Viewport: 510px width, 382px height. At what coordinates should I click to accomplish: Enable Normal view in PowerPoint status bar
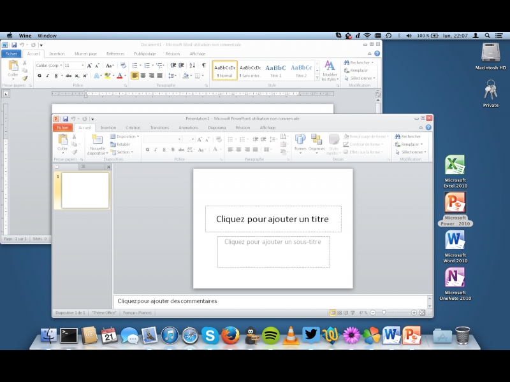[x=332, y=313]
